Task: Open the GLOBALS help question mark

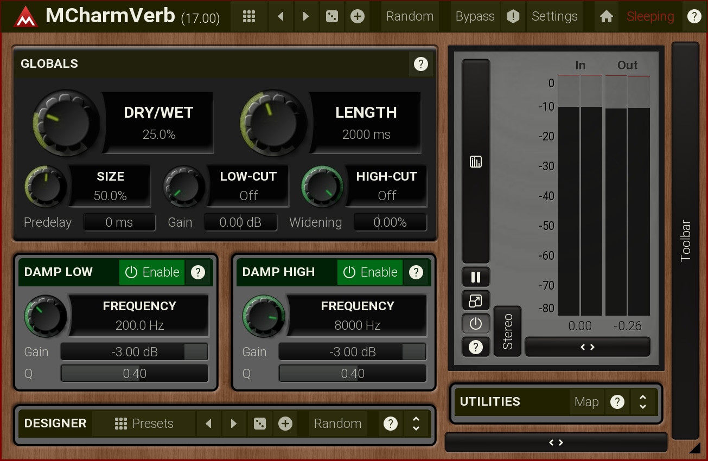Action: (x=420, y=64)
